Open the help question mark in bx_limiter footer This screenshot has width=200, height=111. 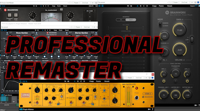coord(199,105)
